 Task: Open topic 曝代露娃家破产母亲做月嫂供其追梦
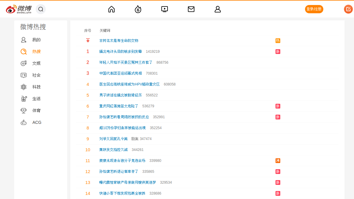pyautogui.click(x=128, y=182)
